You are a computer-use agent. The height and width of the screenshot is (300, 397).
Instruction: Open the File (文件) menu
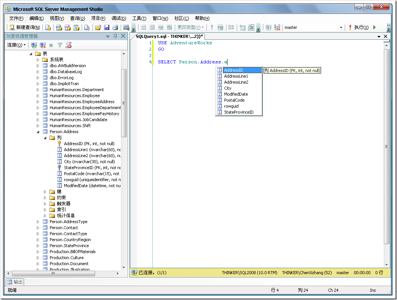(x=16, y=18)
